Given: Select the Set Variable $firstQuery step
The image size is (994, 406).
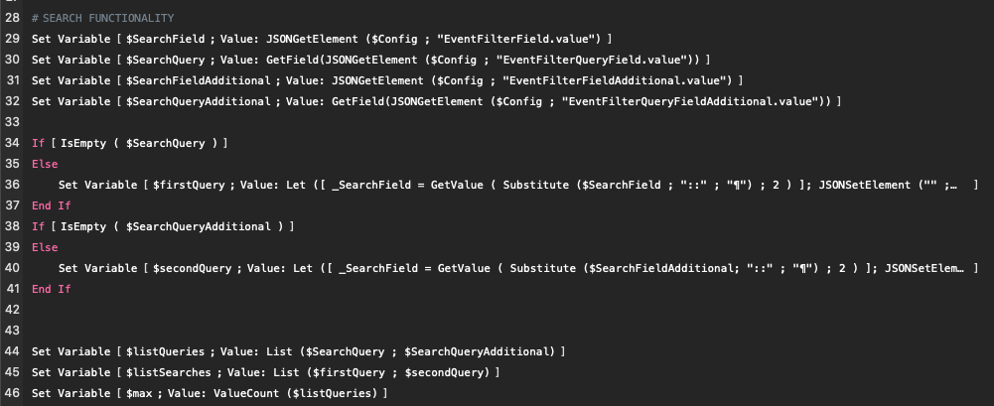Looking at the screenshot, I should pos(518,185).
